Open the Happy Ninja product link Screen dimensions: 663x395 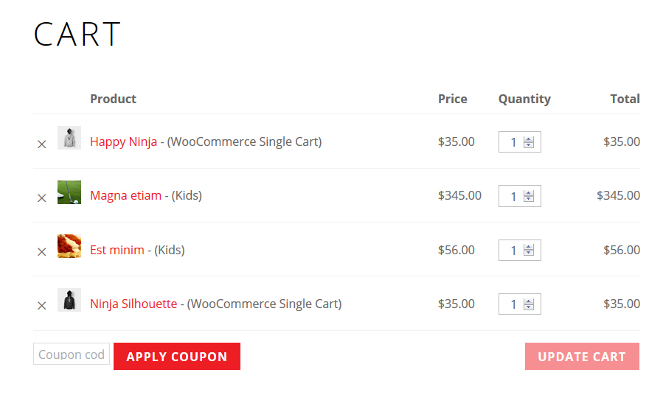(123, 141)
